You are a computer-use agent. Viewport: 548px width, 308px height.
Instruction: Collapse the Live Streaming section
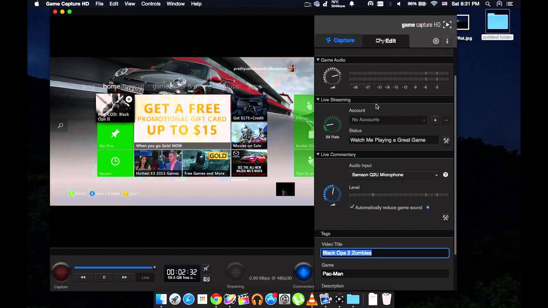point(318,100)
